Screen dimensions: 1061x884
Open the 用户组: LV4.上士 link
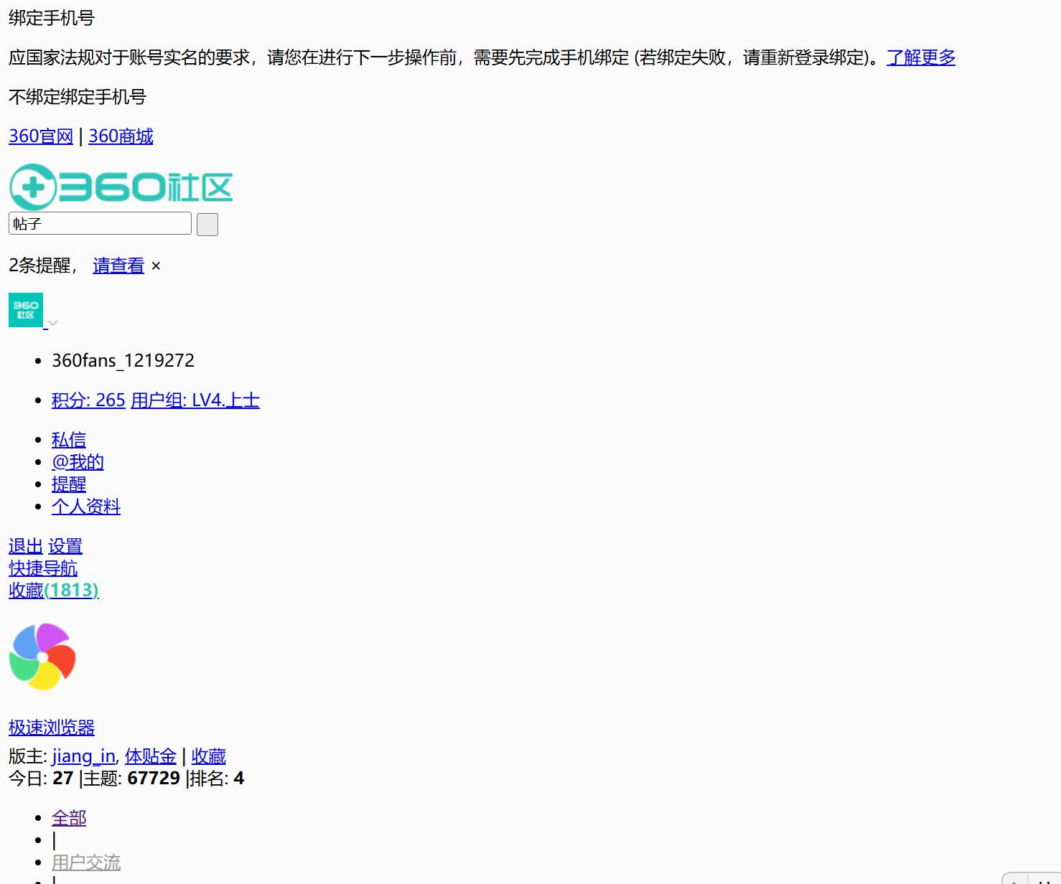point(195,400)
